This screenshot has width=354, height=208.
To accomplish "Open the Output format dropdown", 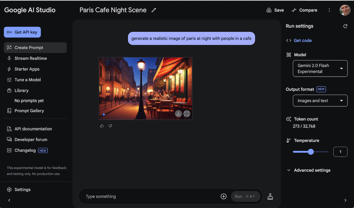I will point(320,101).
